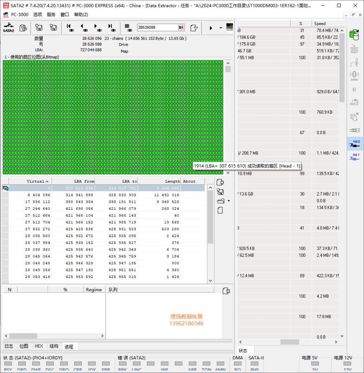The height and width of the screenshot is (373, 364).
Task: Click the open folder icon beside the chain table
Action: tap(221, 201)
